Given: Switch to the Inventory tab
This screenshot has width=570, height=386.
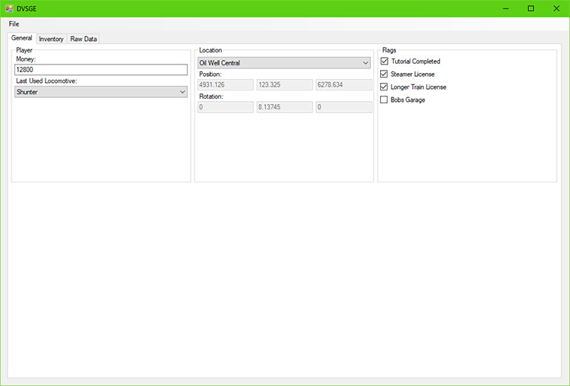Looking at the screenshot, I should pyautogui.click(x=51, y=39).
